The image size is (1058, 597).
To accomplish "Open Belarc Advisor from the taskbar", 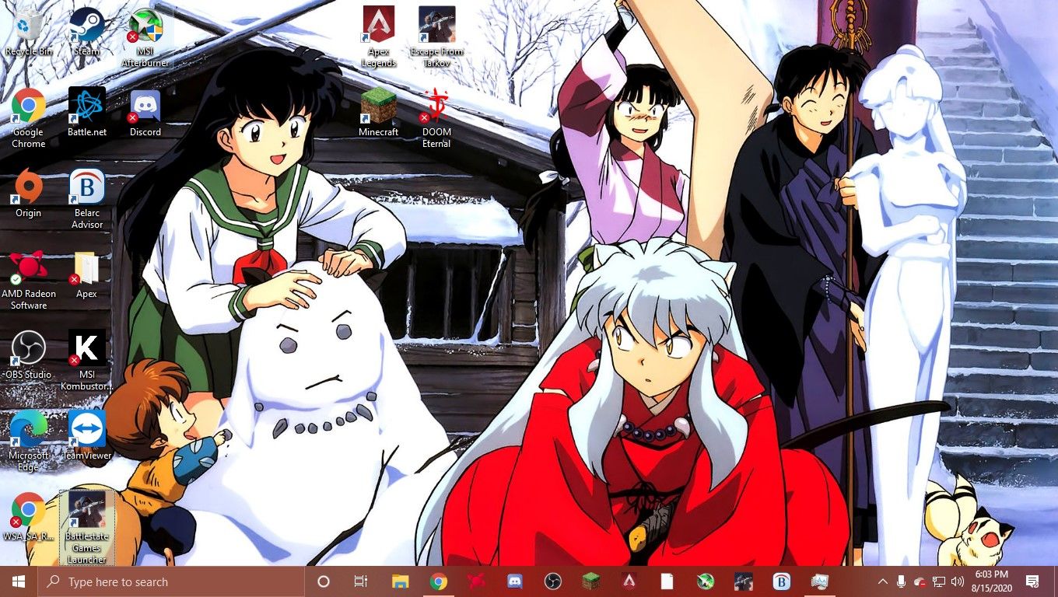I will tap(781, 581).
